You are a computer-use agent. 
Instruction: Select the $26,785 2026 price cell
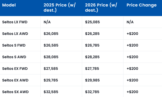coord(92,45)
